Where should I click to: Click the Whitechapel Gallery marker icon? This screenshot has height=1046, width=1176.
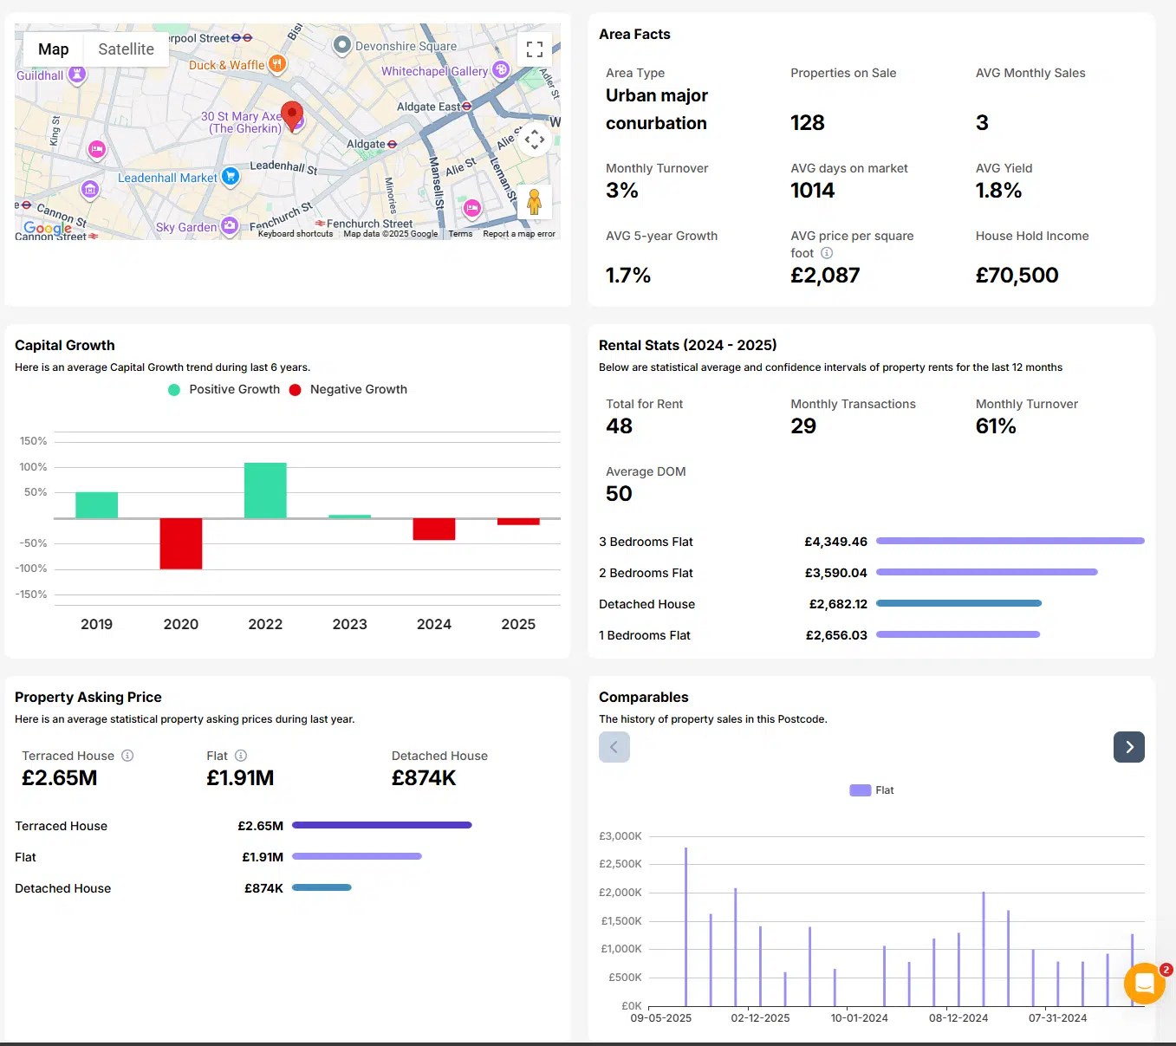(501, 70)
